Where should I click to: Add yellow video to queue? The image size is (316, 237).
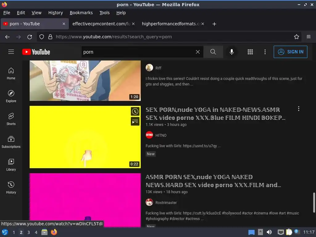pyautogui.click(x=135, y=122)
